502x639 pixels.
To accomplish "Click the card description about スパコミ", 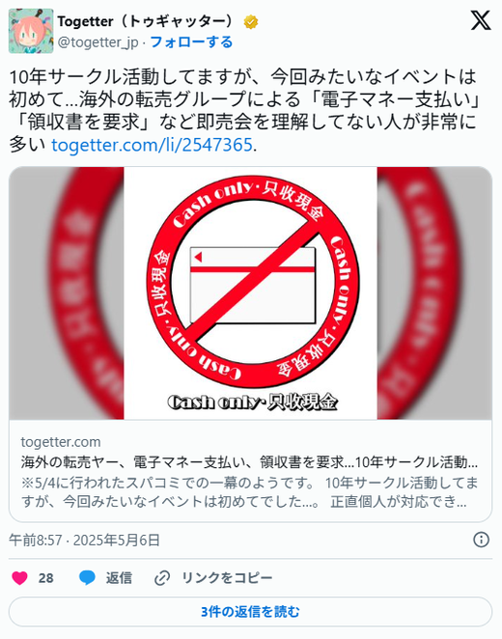I will click(249, 492).
